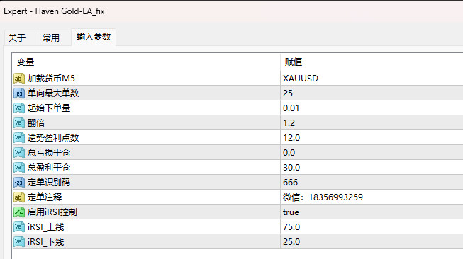Select the 输入参数 tab
This screenshot has height=259, width=463.
click(x=94, y=37)
